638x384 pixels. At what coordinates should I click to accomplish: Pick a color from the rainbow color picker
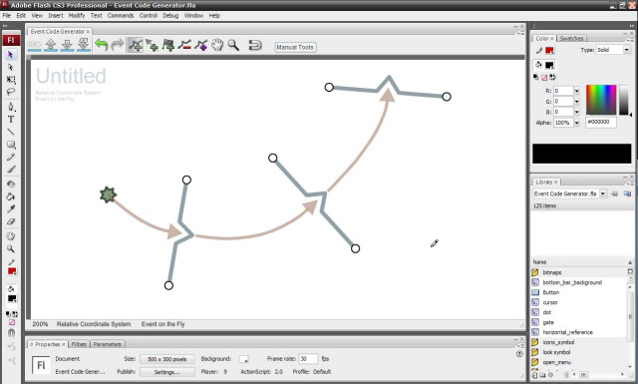coord(601,100)
